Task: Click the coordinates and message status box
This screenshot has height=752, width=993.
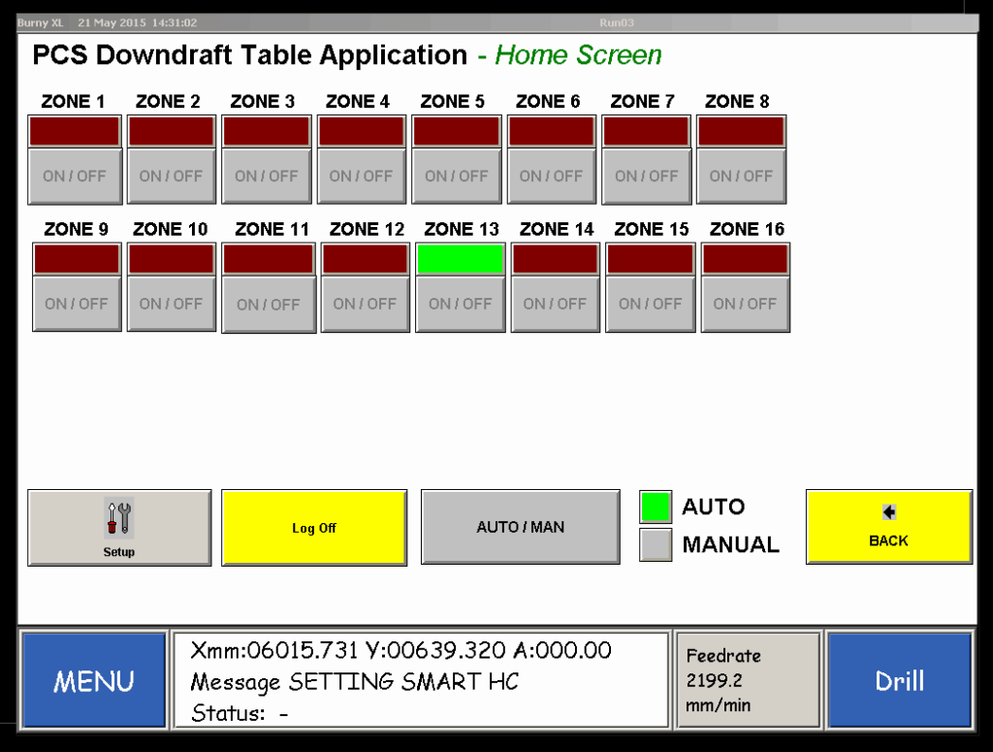Action: 421,680
